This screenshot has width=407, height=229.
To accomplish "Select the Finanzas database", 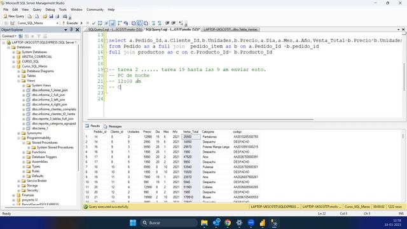I will (x=28, y=195).
